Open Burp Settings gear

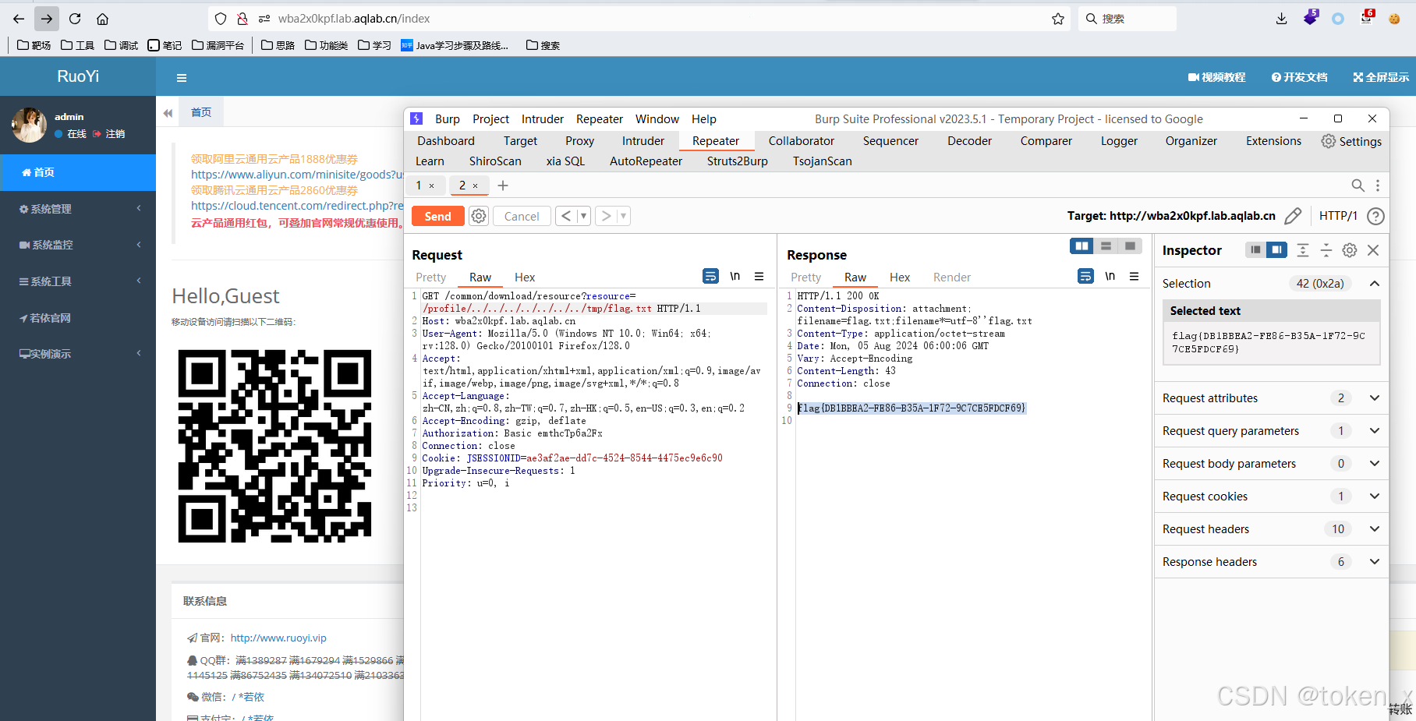tap(1351, 141)
